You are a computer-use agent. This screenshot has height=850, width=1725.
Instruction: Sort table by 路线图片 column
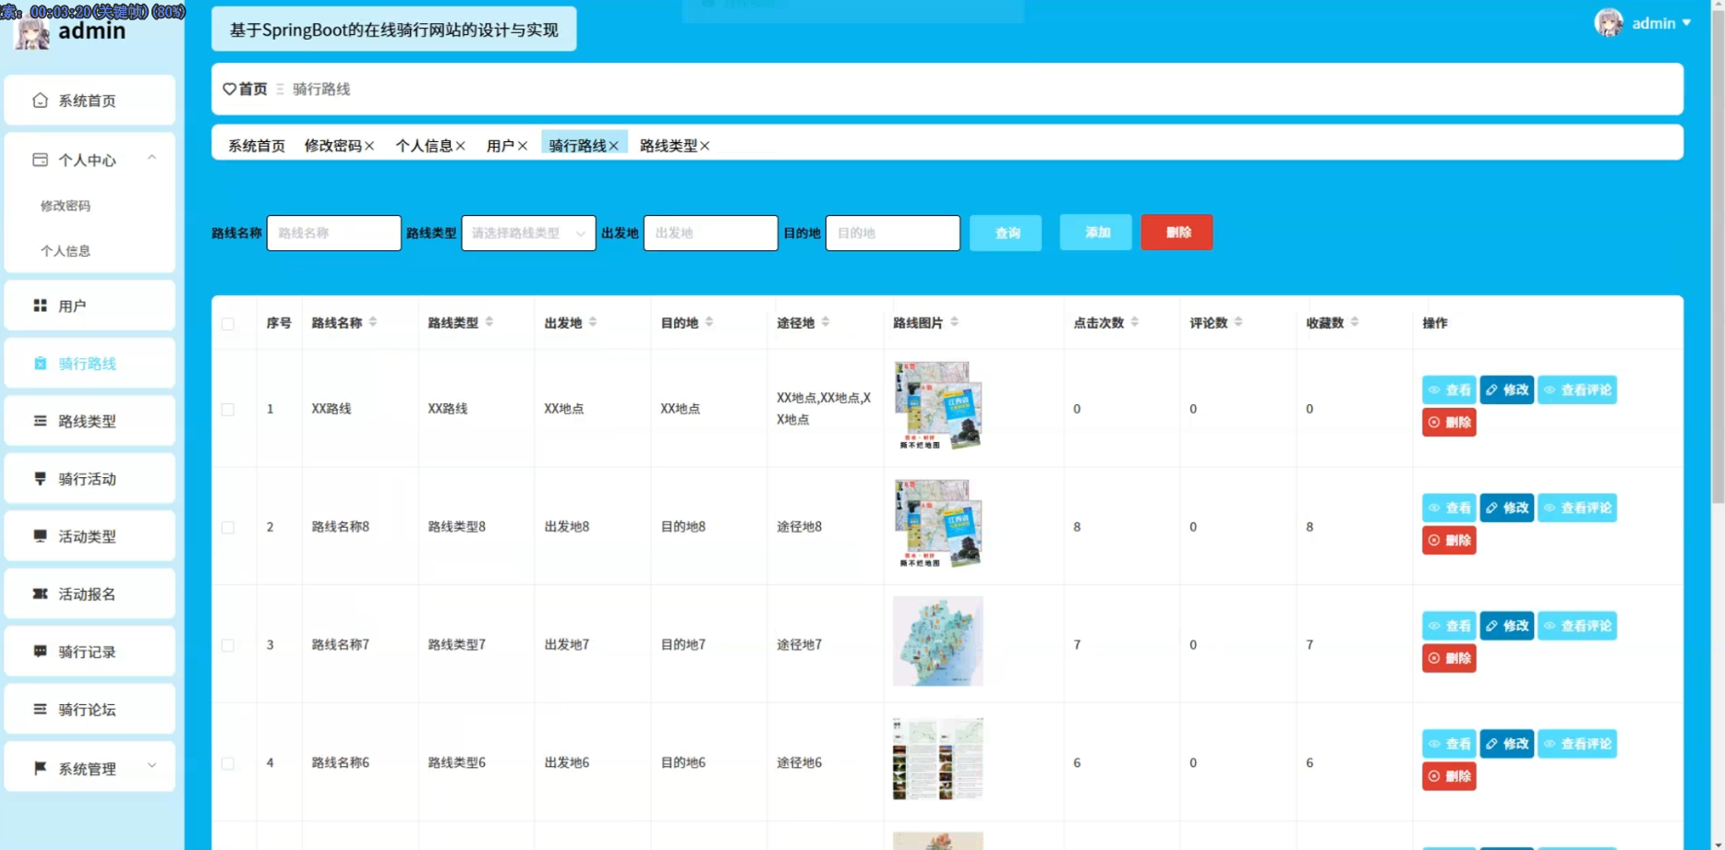coord(954,322)
